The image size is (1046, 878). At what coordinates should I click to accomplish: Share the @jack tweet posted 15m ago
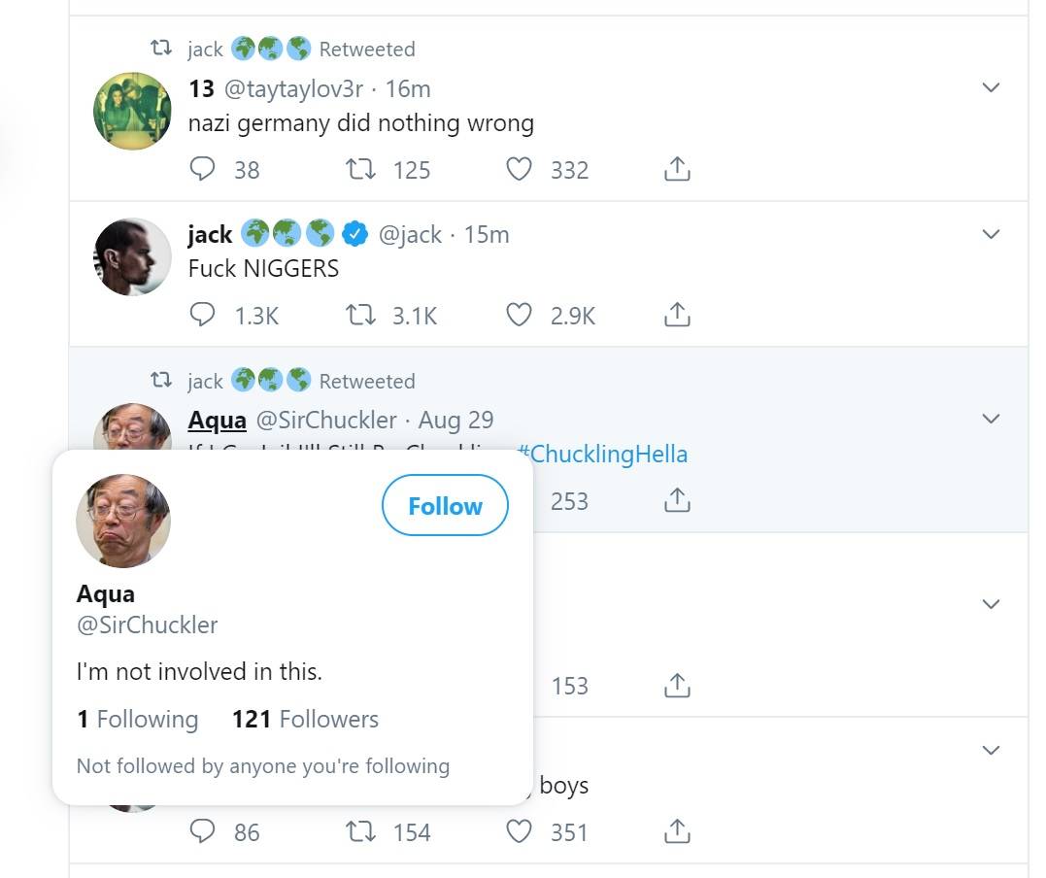point(677,315)
